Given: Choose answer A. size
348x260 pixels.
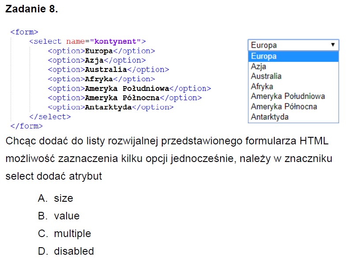Looking at the screenshot, I should tap(63, 199).
